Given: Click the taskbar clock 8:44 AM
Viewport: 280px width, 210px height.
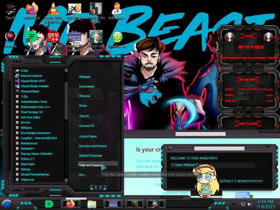Looking at the screenshot, I should pyautogui.click(x=265, y=202).
